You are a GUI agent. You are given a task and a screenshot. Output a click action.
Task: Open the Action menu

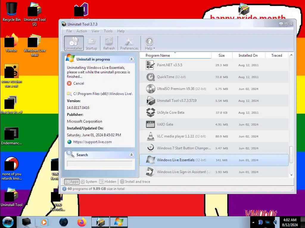82,31
